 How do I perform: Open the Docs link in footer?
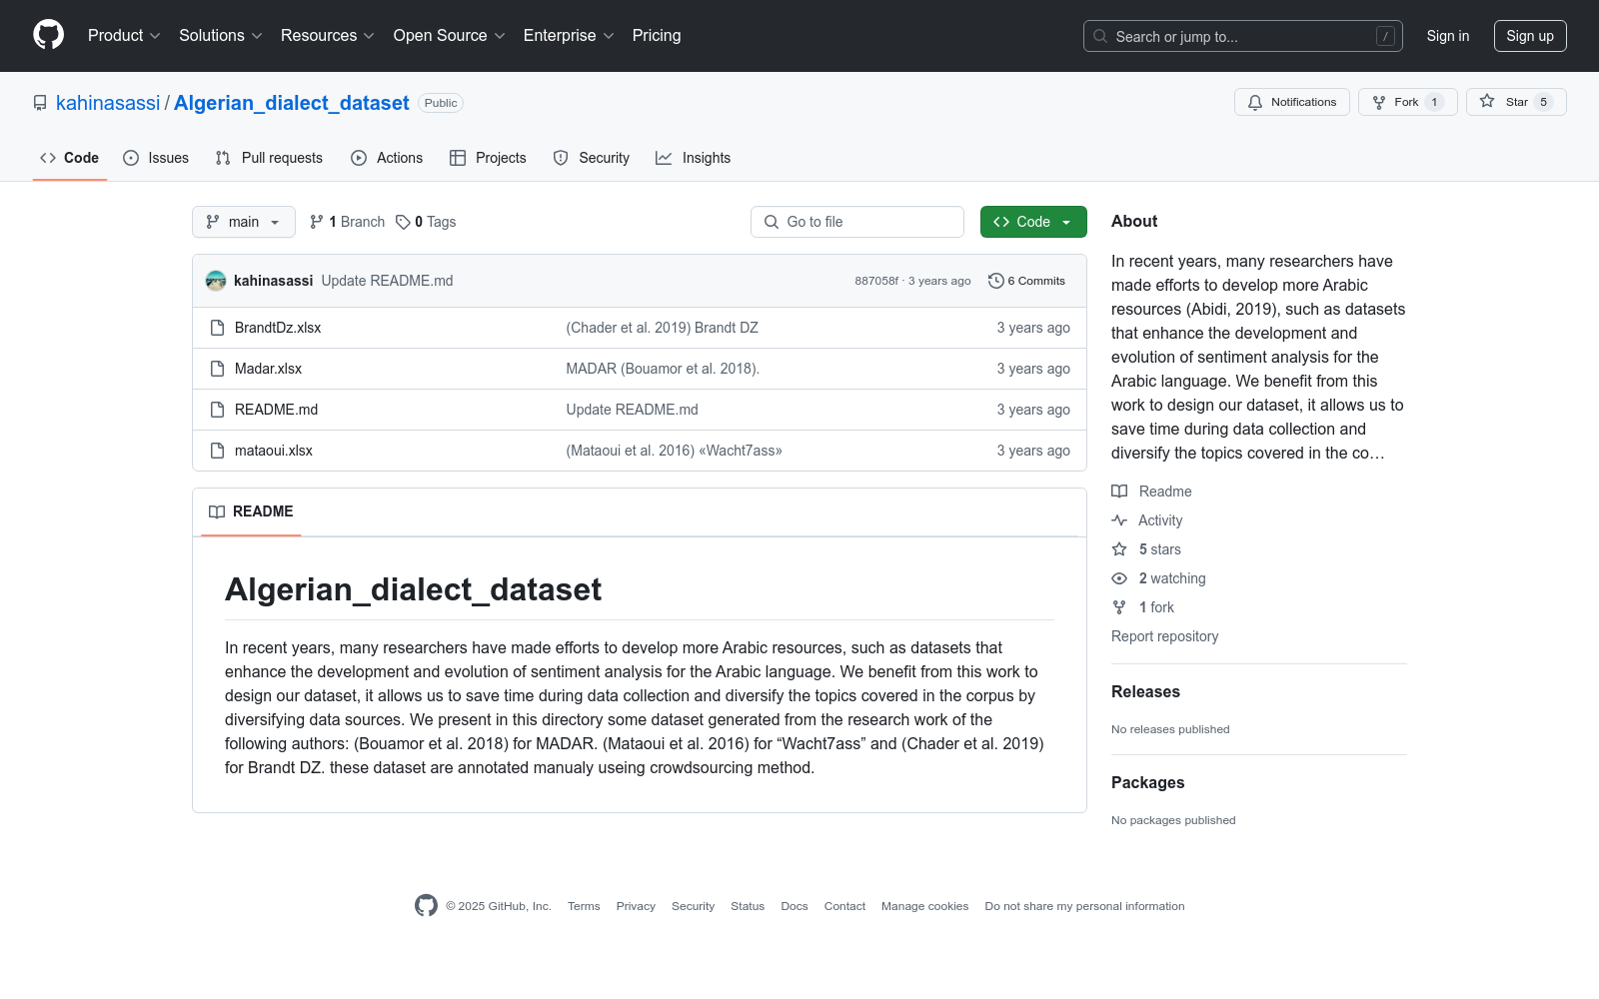(x=795, y=906)
